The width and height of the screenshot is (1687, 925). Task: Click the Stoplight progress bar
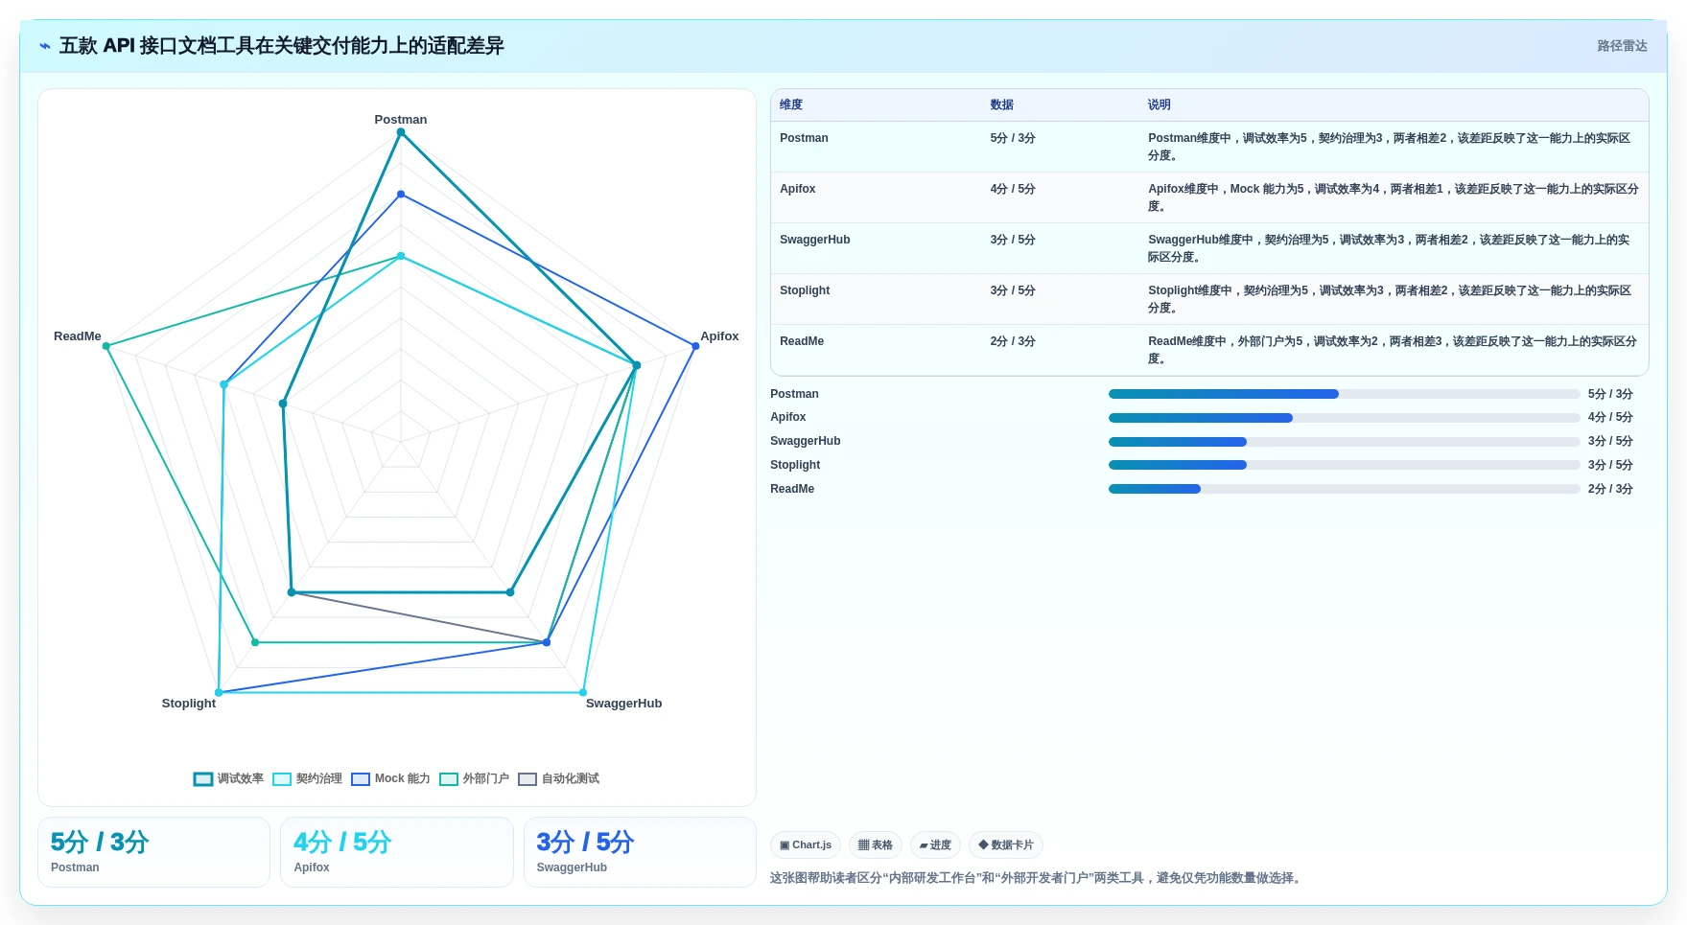[x=1344, y=465]
